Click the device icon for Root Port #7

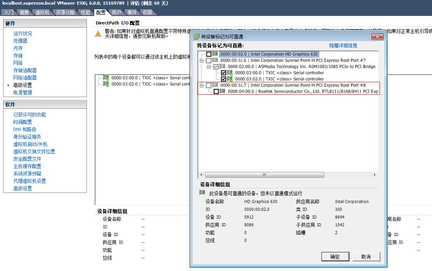click(x=215, y=60)
